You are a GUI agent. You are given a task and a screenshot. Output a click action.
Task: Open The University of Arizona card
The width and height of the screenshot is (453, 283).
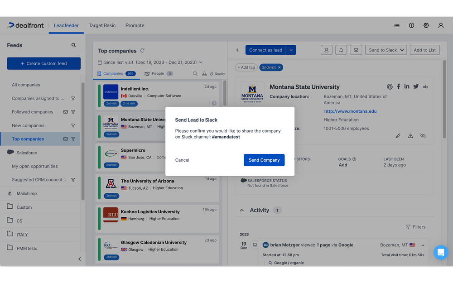coord(158,188)
